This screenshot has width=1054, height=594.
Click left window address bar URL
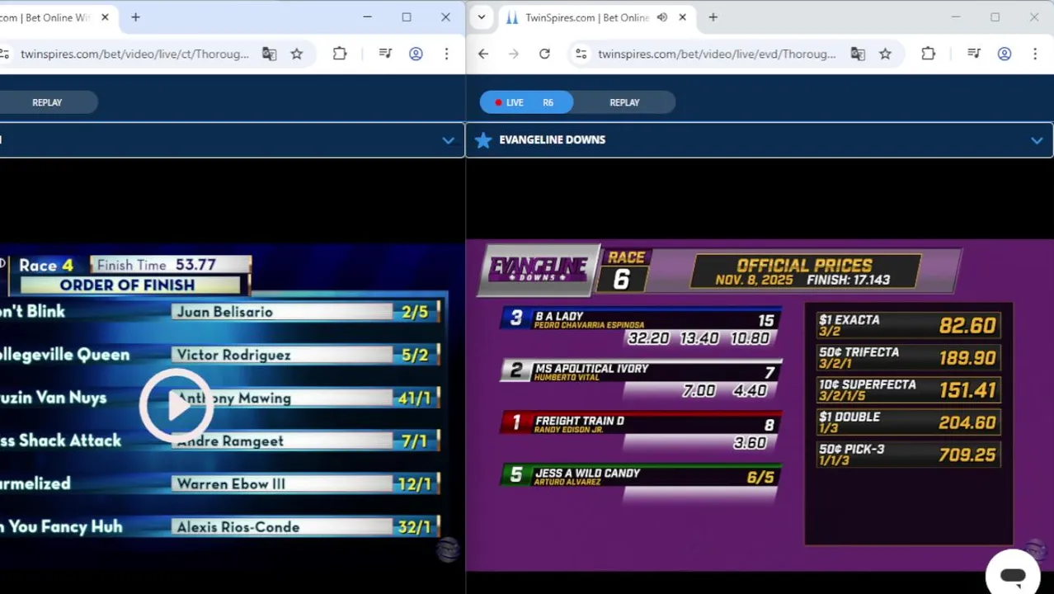[x=134, y=54]
